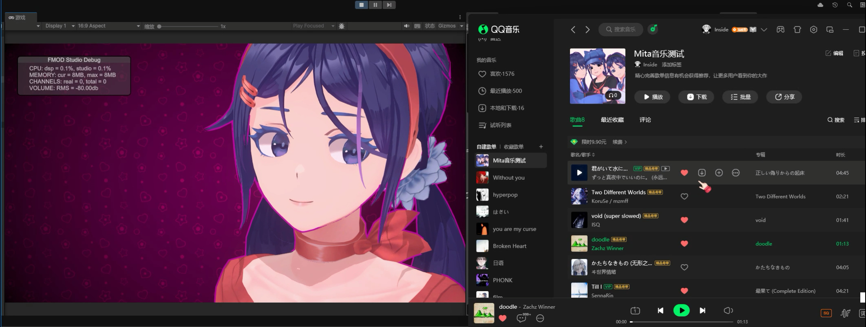Click the 播放 play all button
This screenshot has width=866, height=327.
[652, 97]
